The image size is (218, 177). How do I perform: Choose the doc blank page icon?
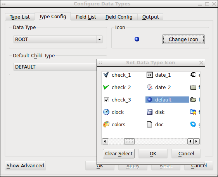[x=149, y=124]
